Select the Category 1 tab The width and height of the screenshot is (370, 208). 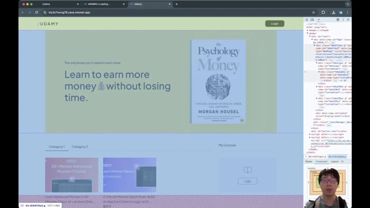tap(57, 147)
